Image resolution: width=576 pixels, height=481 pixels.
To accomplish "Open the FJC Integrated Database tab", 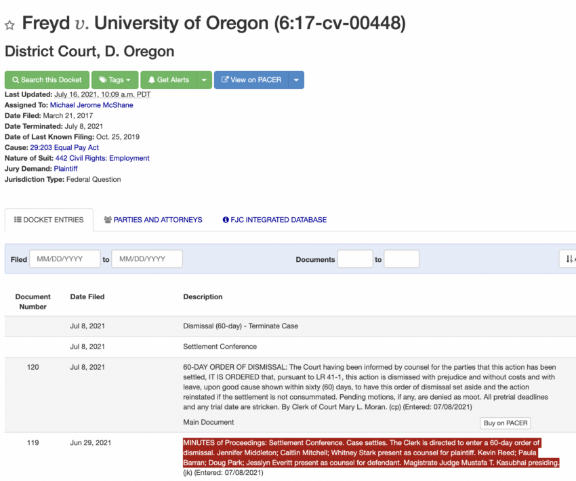I will pyautogui.click(x=274, y=220).
